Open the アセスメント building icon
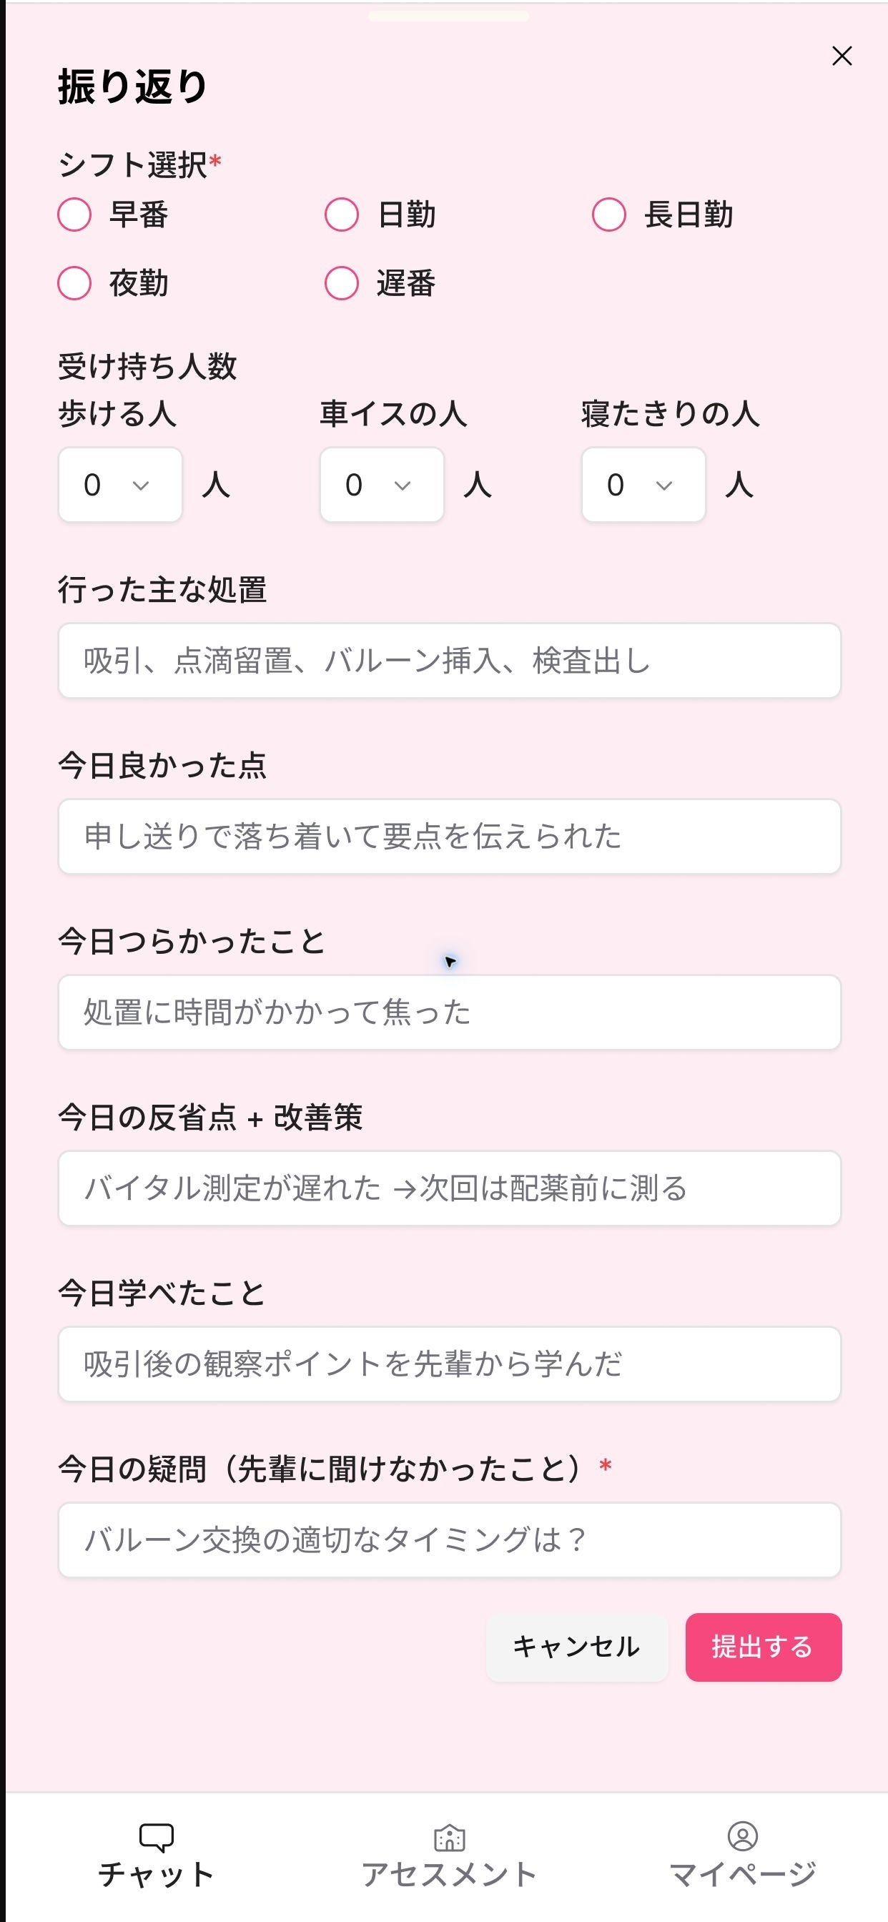The width and height of the screenshot is (888, 1922). pos(449,1838)
